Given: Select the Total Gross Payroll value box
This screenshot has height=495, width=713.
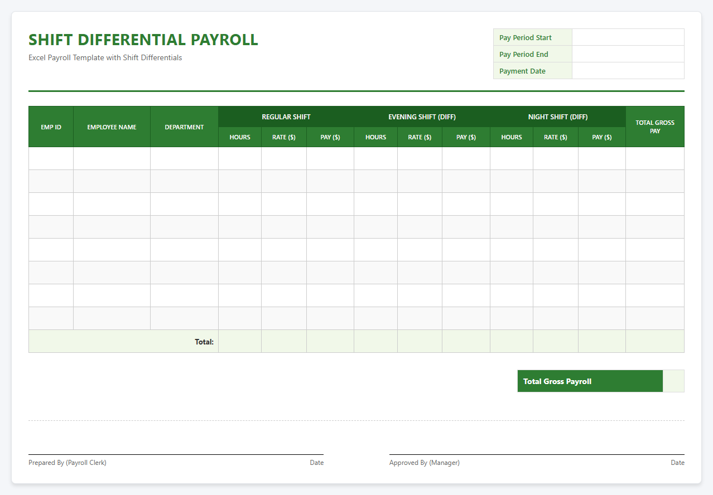Looking at the screenshot, I should pos(673,381).
